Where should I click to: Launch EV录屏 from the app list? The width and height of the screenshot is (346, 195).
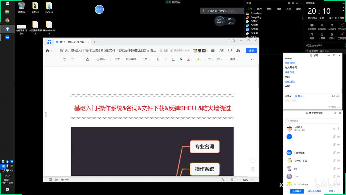click(x=252, y=33)
